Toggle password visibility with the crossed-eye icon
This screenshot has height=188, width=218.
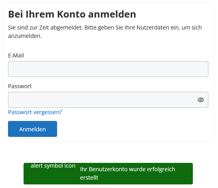(x=200, y=100)
